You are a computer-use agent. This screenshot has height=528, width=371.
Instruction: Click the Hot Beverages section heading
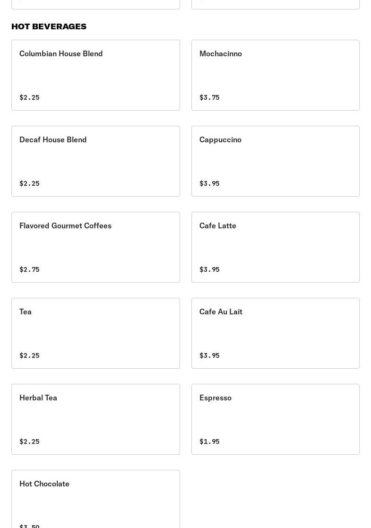click(x=49, y=26)
